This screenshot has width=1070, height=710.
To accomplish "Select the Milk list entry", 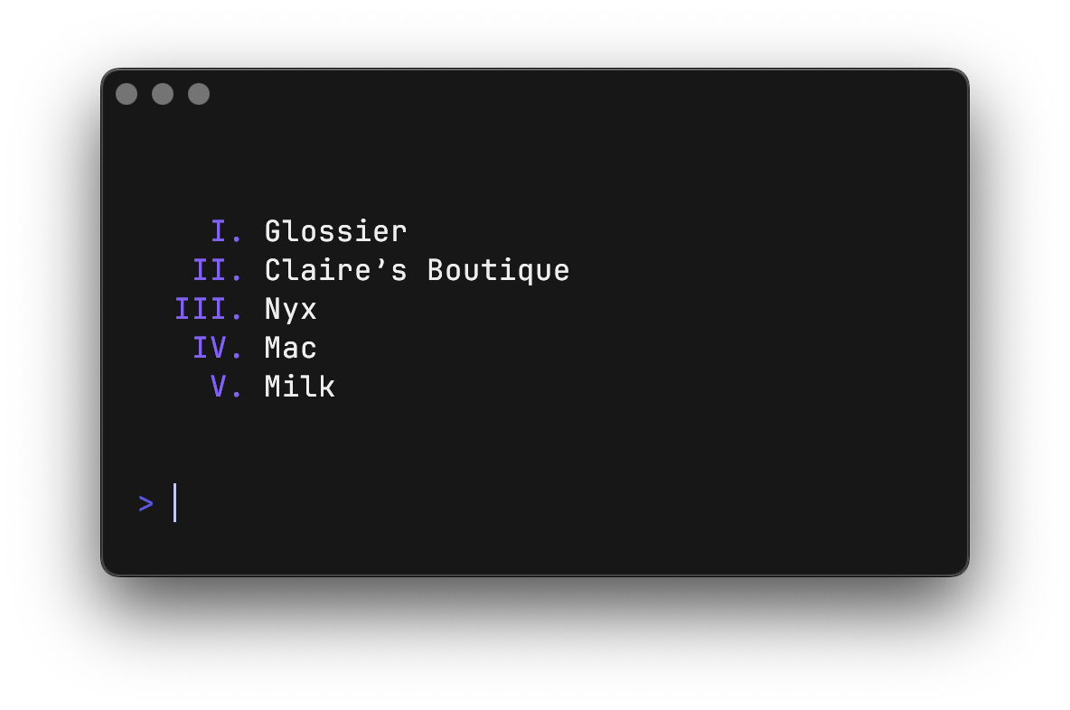I will (298, 387).
